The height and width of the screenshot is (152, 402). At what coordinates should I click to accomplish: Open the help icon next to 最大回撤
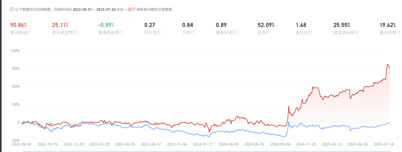[x=398, y=32]
